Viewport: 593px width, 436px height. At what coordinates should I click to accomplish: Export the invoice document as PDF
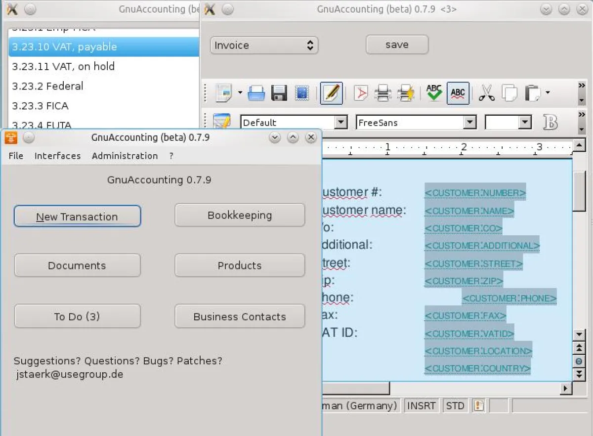pyautogui.click(x=360, y=93)
